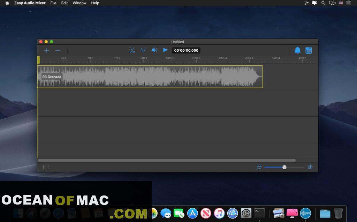Jump to the 1:15.1 mark on ruler

click(116, 58)
